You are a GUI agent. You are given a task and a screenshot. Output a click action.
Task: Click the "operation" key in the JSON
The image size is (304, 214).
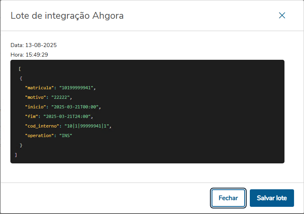click(x=40, y=136)
